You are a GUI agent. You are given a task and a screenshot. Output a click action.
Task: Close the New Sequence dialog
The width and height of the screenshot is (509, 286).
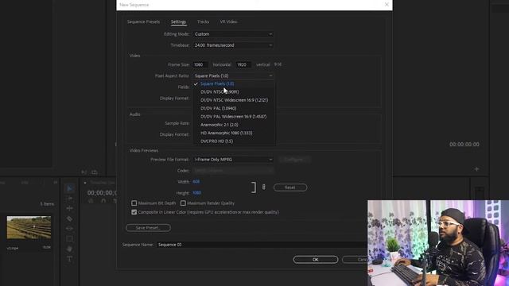click(x=387, y=5)
